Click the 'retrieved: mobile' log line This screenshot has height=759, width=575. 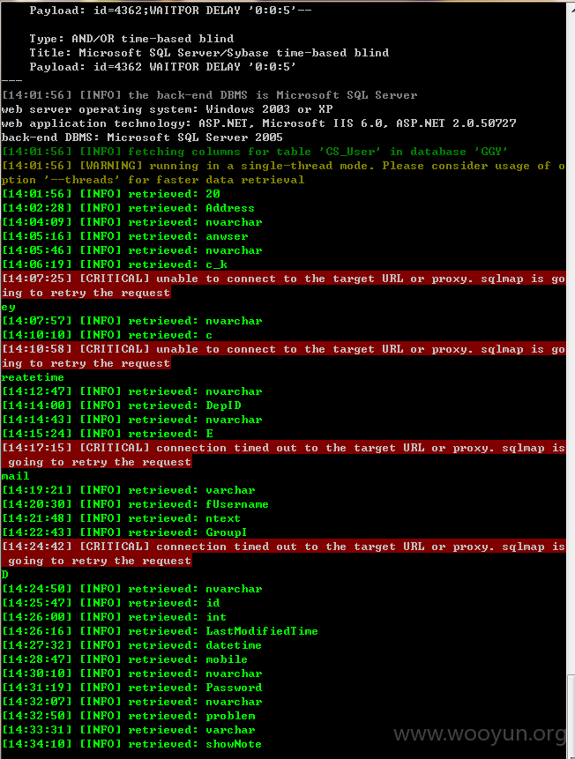coord(124,659)
